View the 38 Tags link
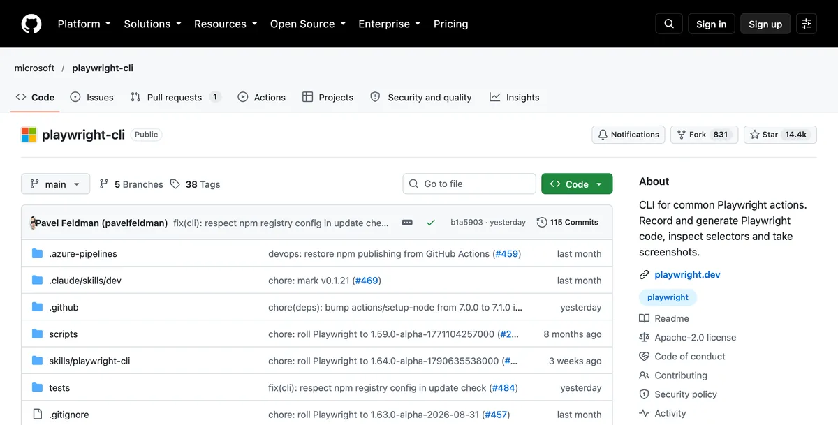The width and height of the screenshot is (838, 425). [196, 184]
